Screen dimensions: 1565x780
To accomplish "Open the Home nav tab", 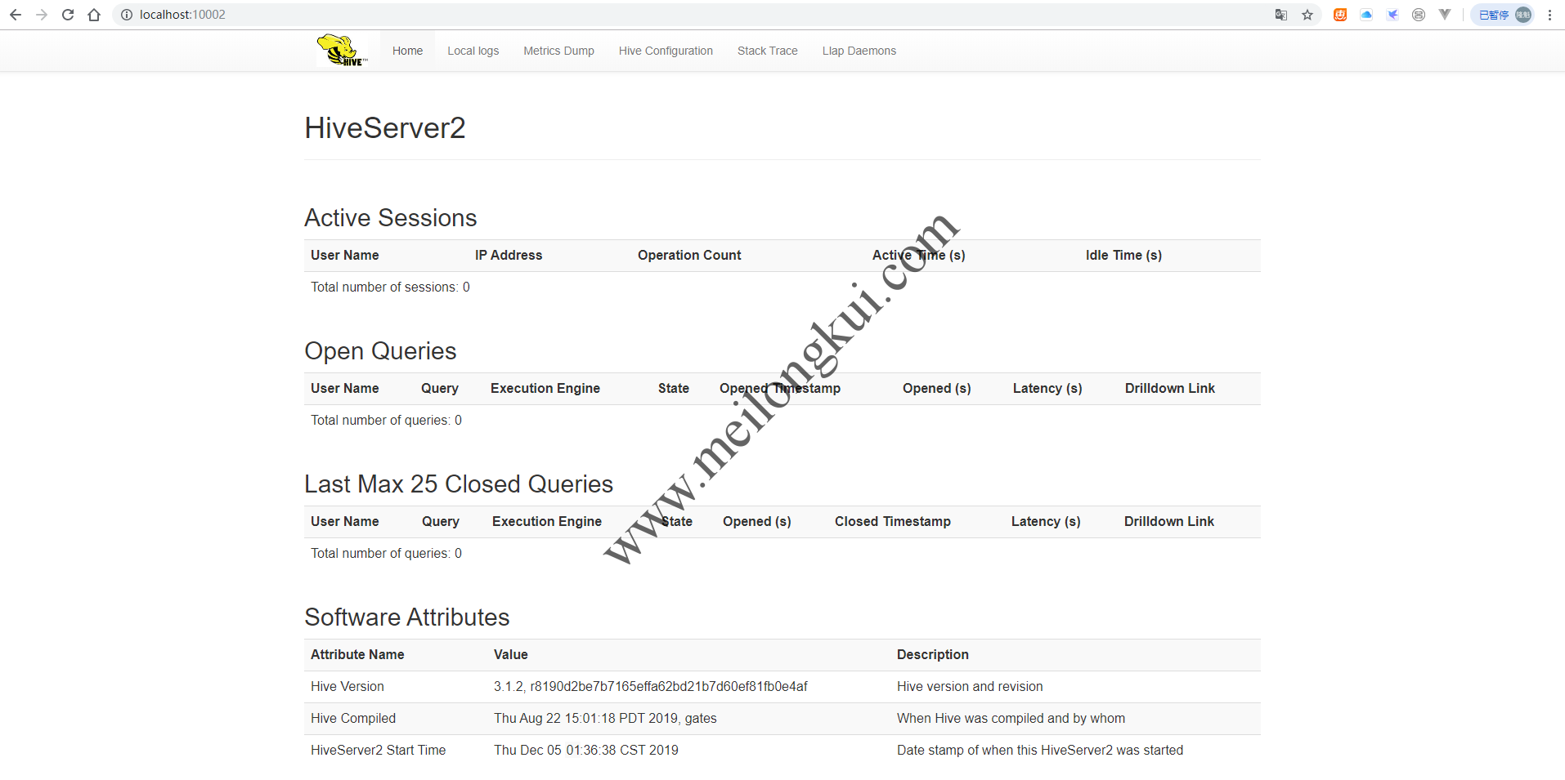I will tap(407, 51).
